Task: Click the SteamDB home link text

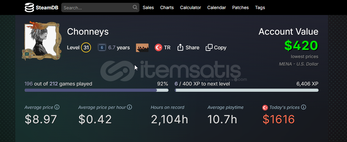Action: 47,8
